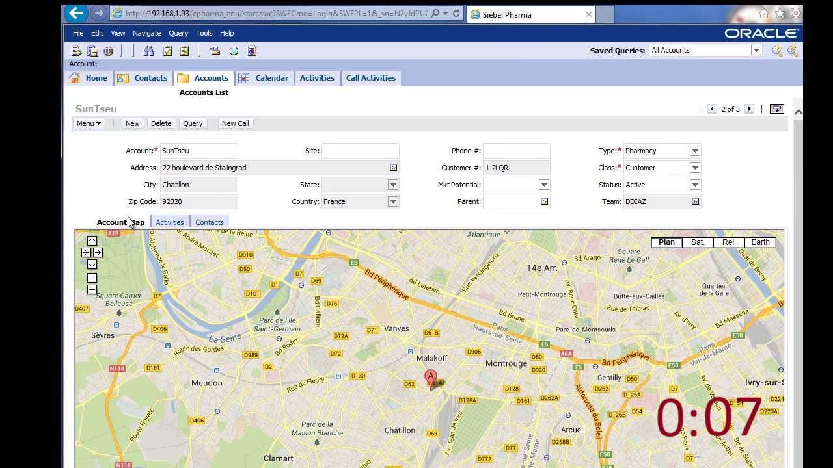The width and height of the screenshot is (833, 468).
Task: Expand the Country dropdown showing France
Action: point(392,201)
